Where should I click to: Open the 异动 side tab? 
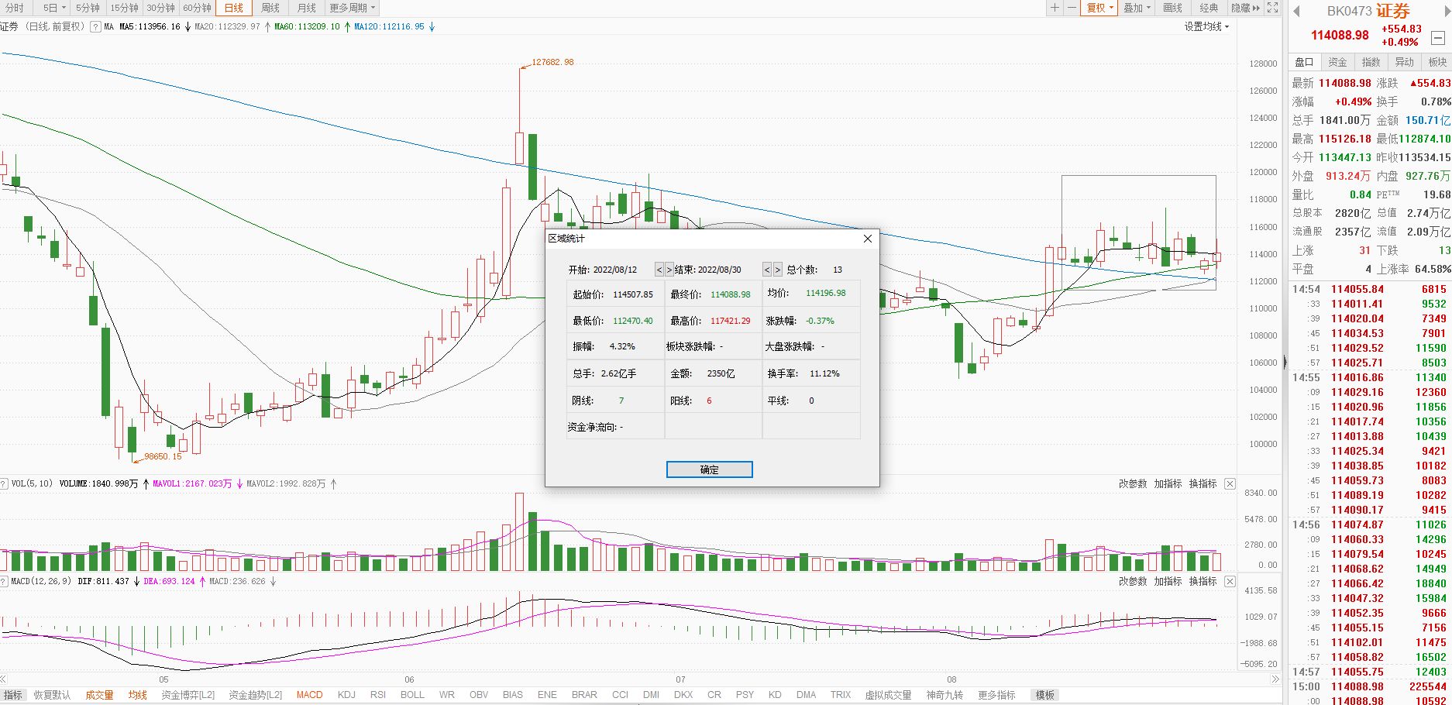pyautogui.click(x=1405, y=62)
